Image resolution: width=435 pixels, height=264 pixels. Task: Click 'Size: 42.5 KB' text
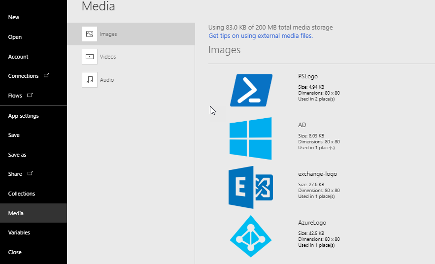[311, 233]
